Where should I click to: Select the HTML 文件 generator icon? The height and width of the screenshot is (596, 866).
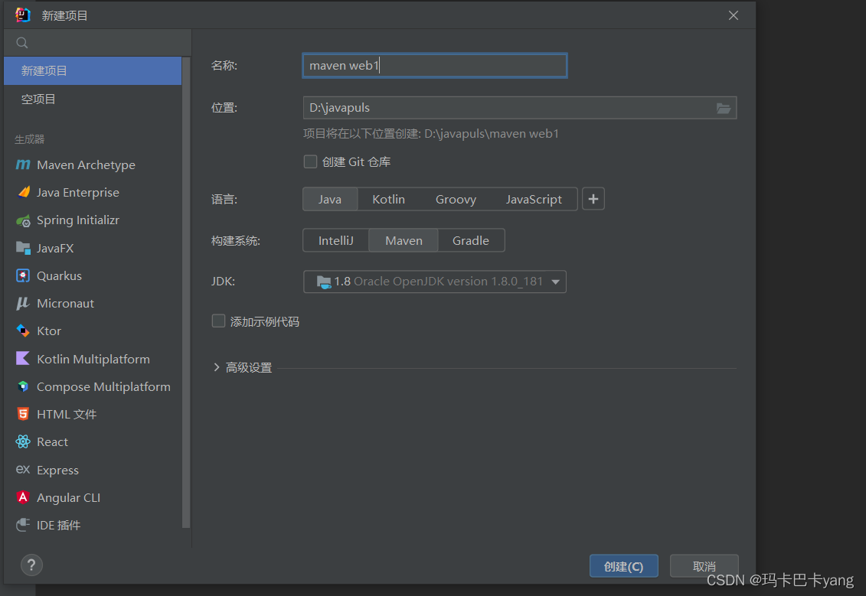click(23, 414)
